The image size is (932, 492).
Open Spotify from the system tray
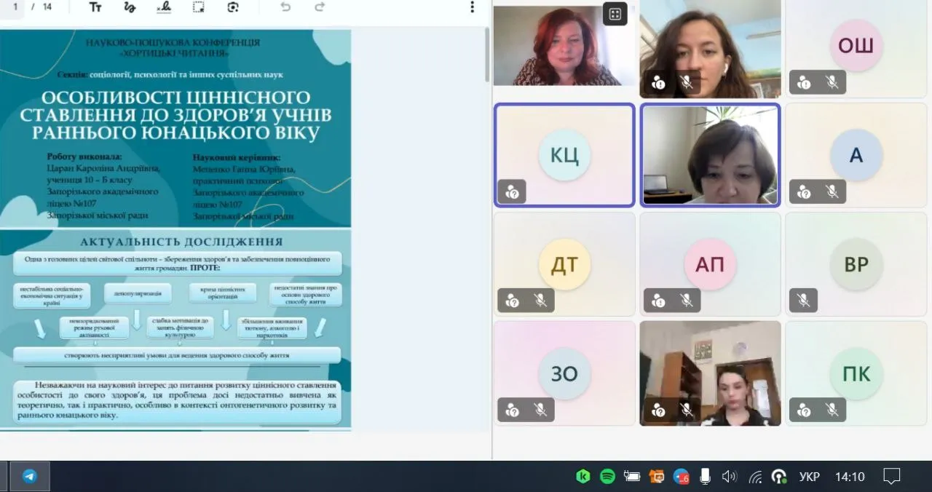point(607,477)
